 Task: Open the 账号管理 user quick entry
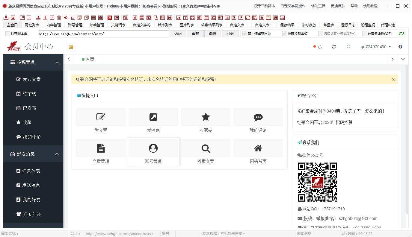pos(153,148)
